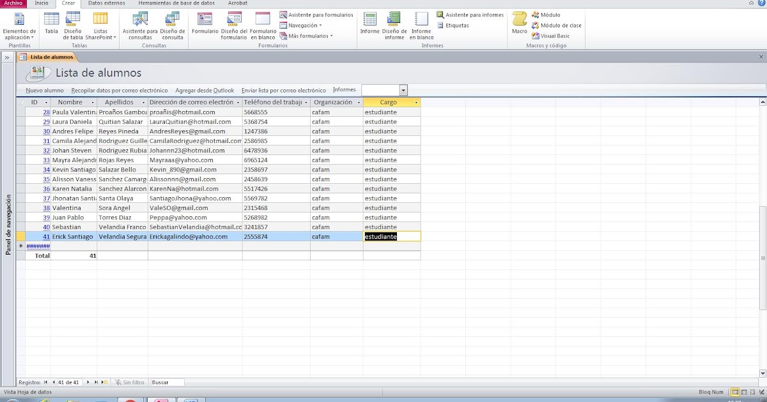
Task: Click Agregar desde Outlook
Action: tap(204, 90)
